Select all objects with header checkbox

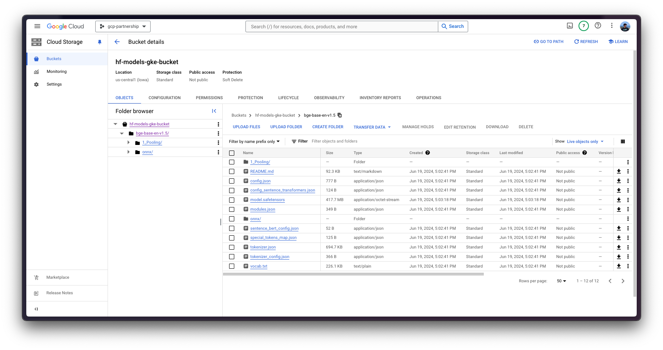[231, 153]
